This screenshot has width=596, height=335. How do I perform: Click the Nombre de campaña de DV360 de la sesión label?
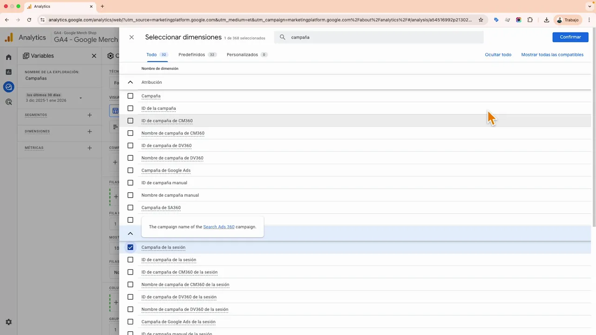185,309
